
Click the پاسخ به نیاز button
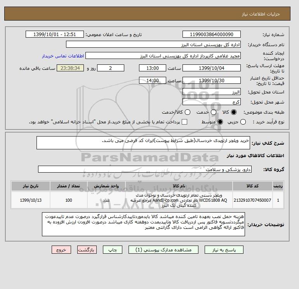[224, 250]
